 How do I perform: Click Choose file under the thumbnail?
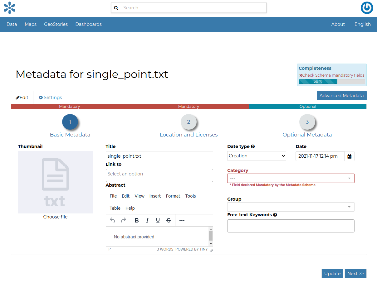[x=55, y=217]
